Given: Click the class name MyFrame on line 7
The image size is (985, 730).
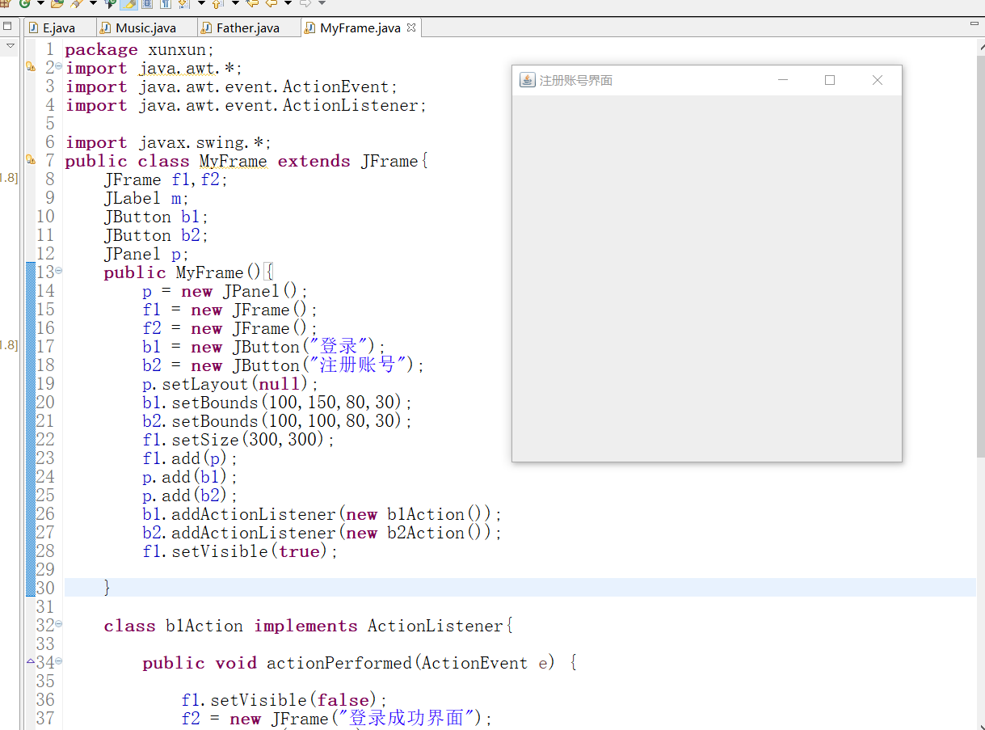Looking at the screenshot, I should pos(233,161).
